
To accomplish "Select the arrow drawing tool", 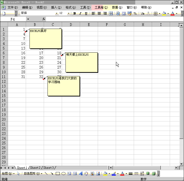I will (x=52, y=174).
